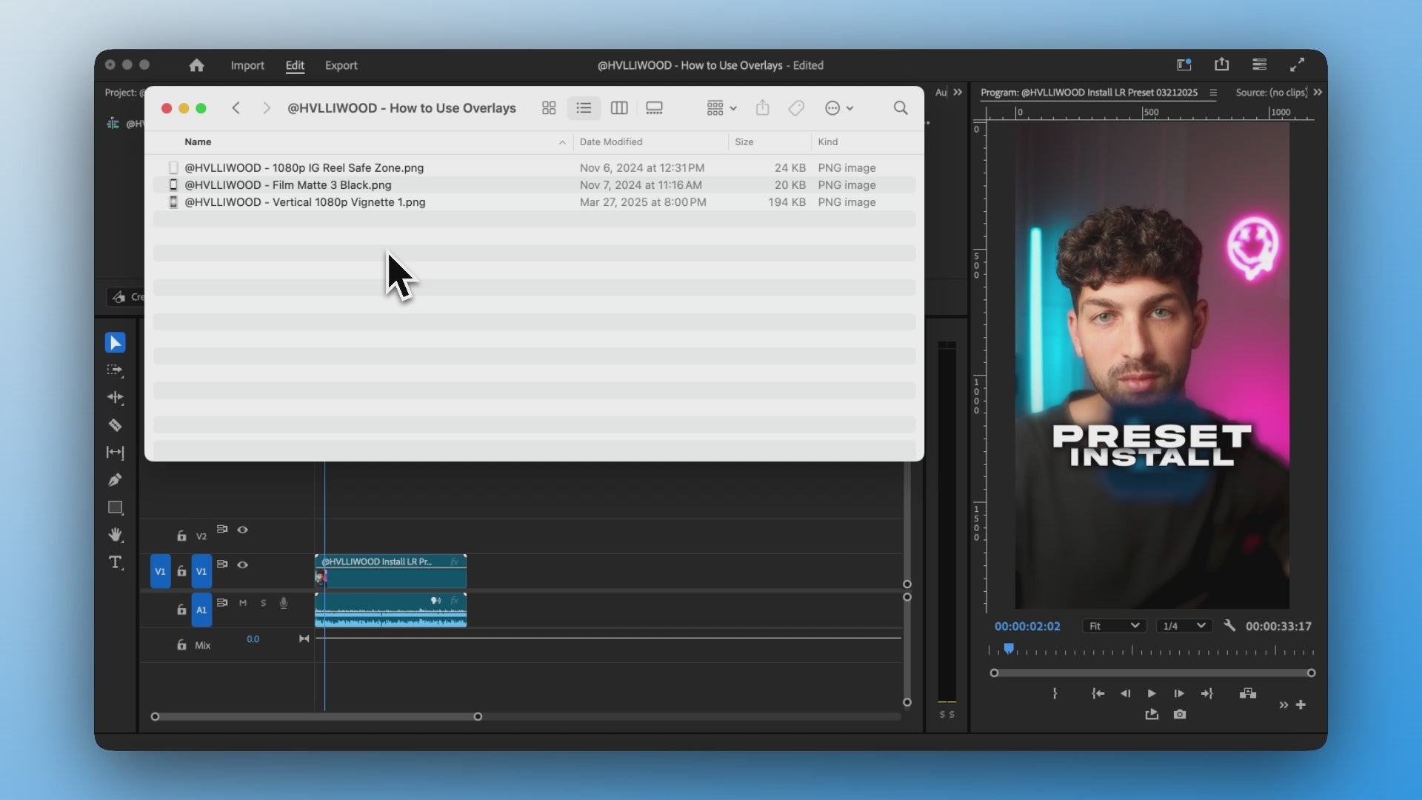The height and width of the screenshot is (800, 1422).
Task: Expand transport overflow double chevron
Action: [1284, 704]
